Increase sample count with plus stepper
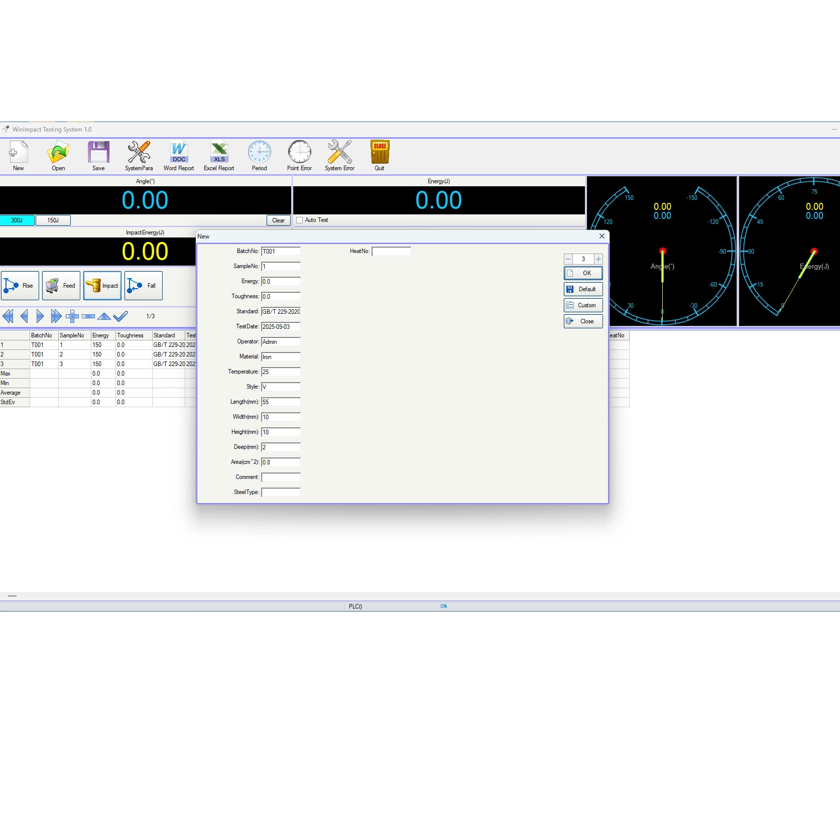This screenshot has width=840, height=840. coord(598,259)
